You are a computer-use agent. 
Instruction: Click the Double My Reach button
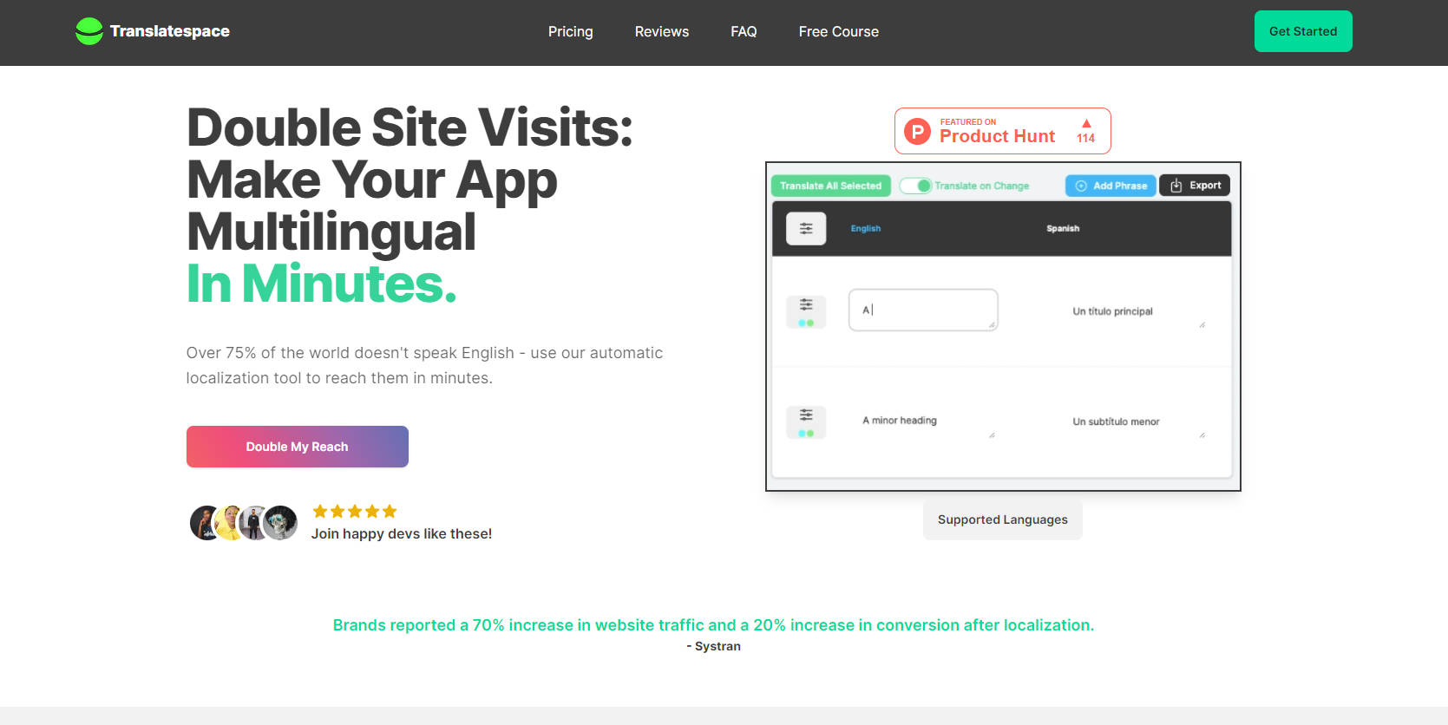tap(297, 447)
